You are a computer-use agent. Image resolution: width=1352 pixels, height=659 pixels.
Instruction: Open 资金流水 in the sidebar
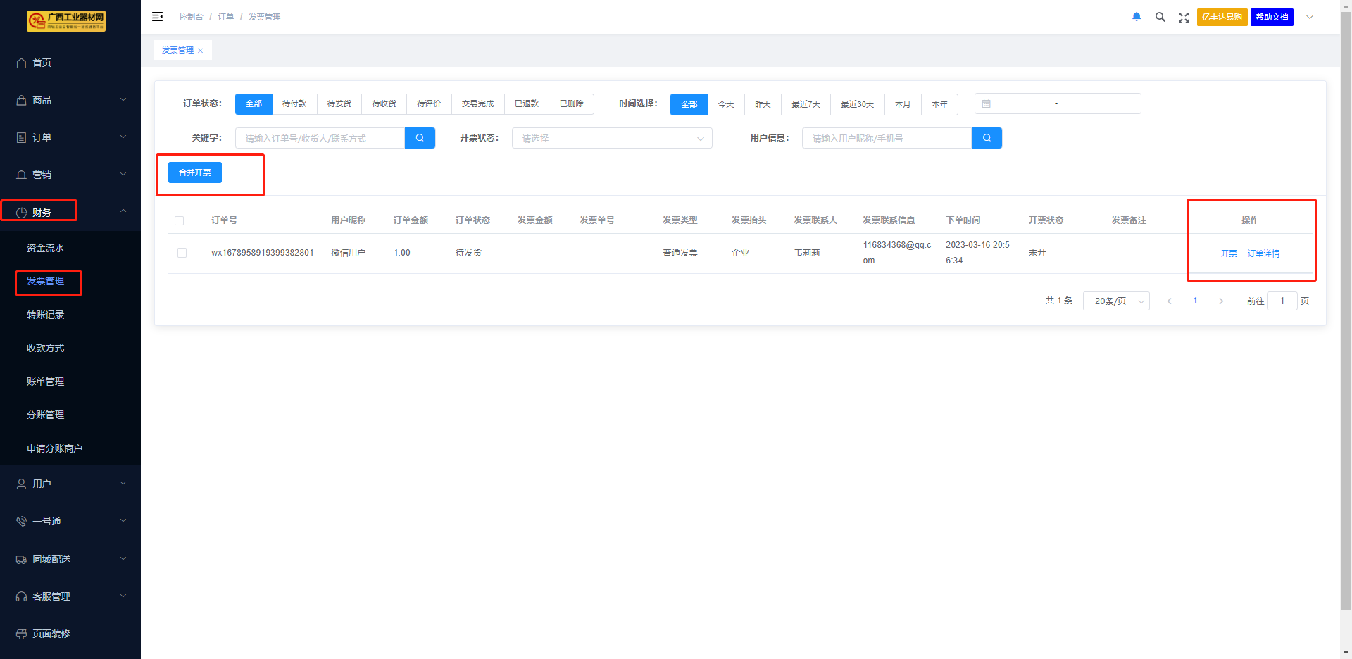[46, 248]
